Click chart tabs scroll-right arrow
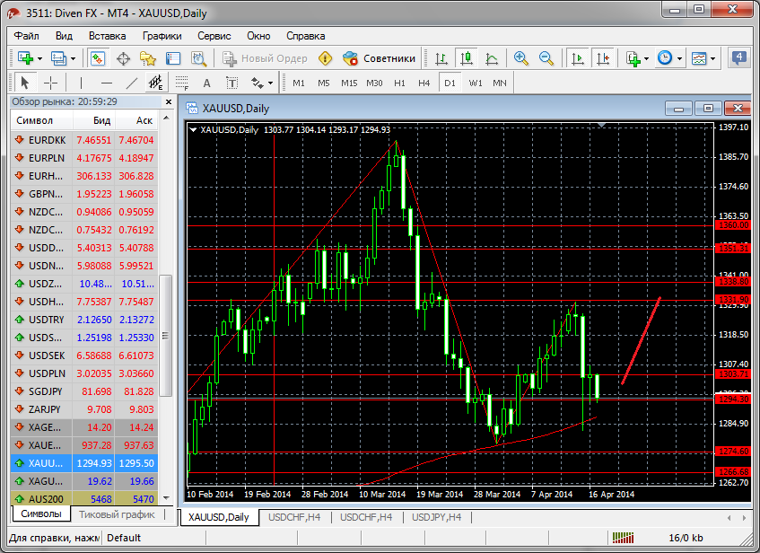Viewport: 760px width, 553px height. click(744, 518)
